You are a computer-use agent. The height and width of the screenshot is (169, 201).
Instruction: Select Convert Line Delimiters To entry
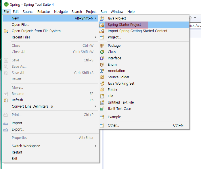pos(50,106)
